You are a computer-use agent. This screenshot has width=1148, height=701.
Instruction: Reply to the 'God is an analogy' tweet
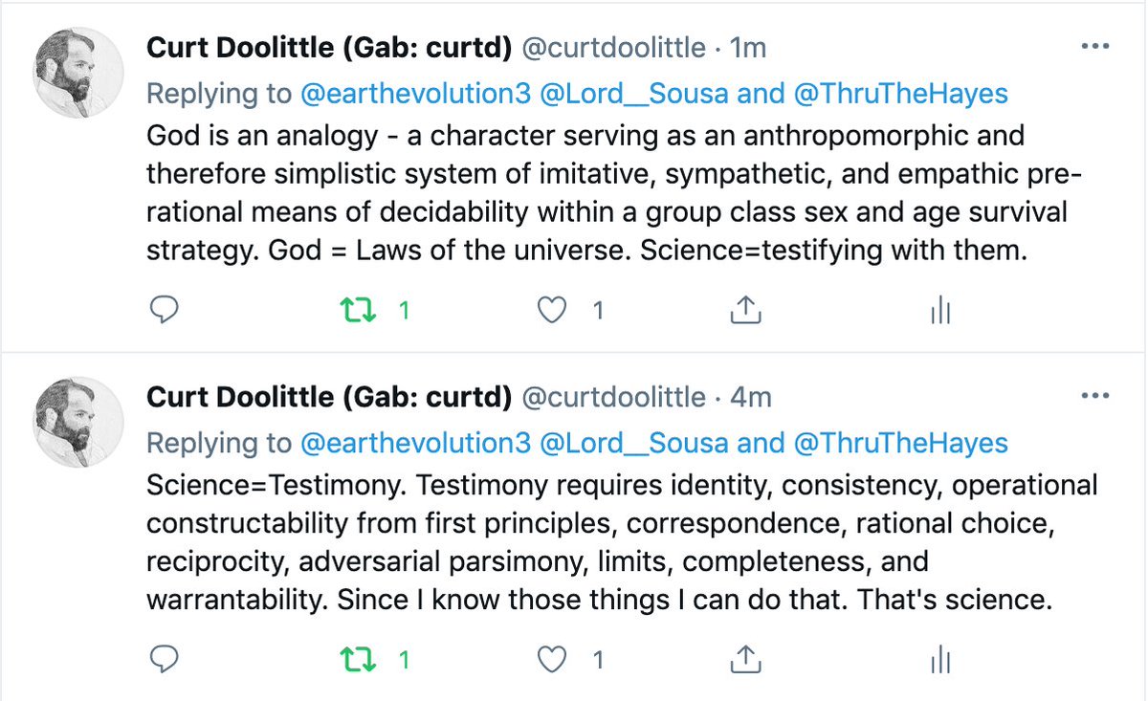click(x=166, y=310)
